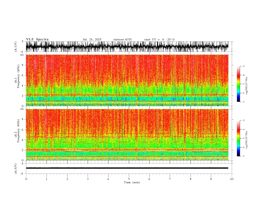Click the "6" tick on the Time axis

pyautogui.click(x=149, y=179)
